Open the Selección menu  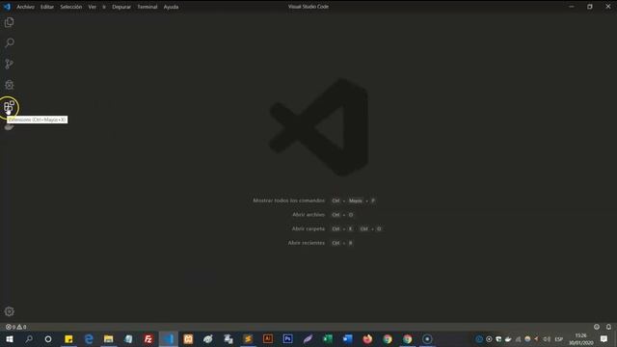(x=70, y=7)
